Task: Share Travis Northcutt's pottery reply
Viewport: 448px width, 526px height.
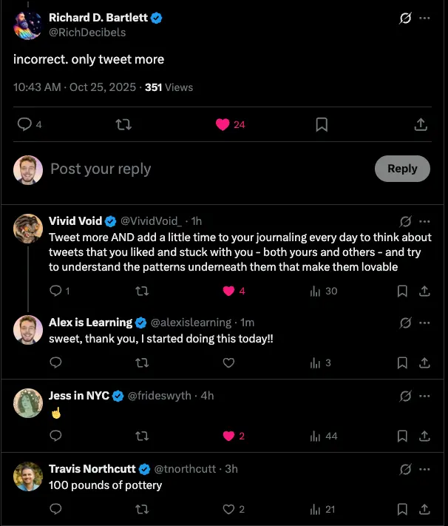Action: click(424, 509)
